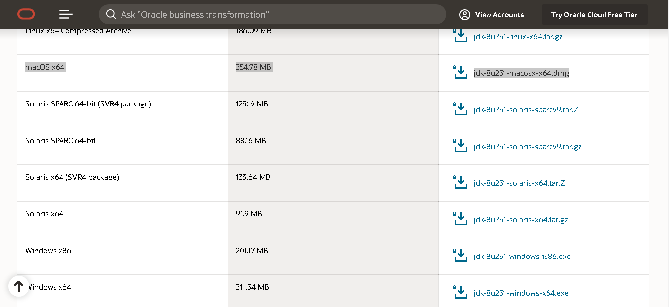669x308 pixels.
Task: Click the 91.9 MB file size
Action: 249,214
